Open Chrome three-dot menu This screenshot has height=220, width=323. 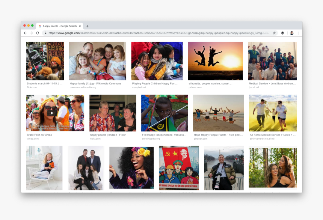(x=298, y=33)
